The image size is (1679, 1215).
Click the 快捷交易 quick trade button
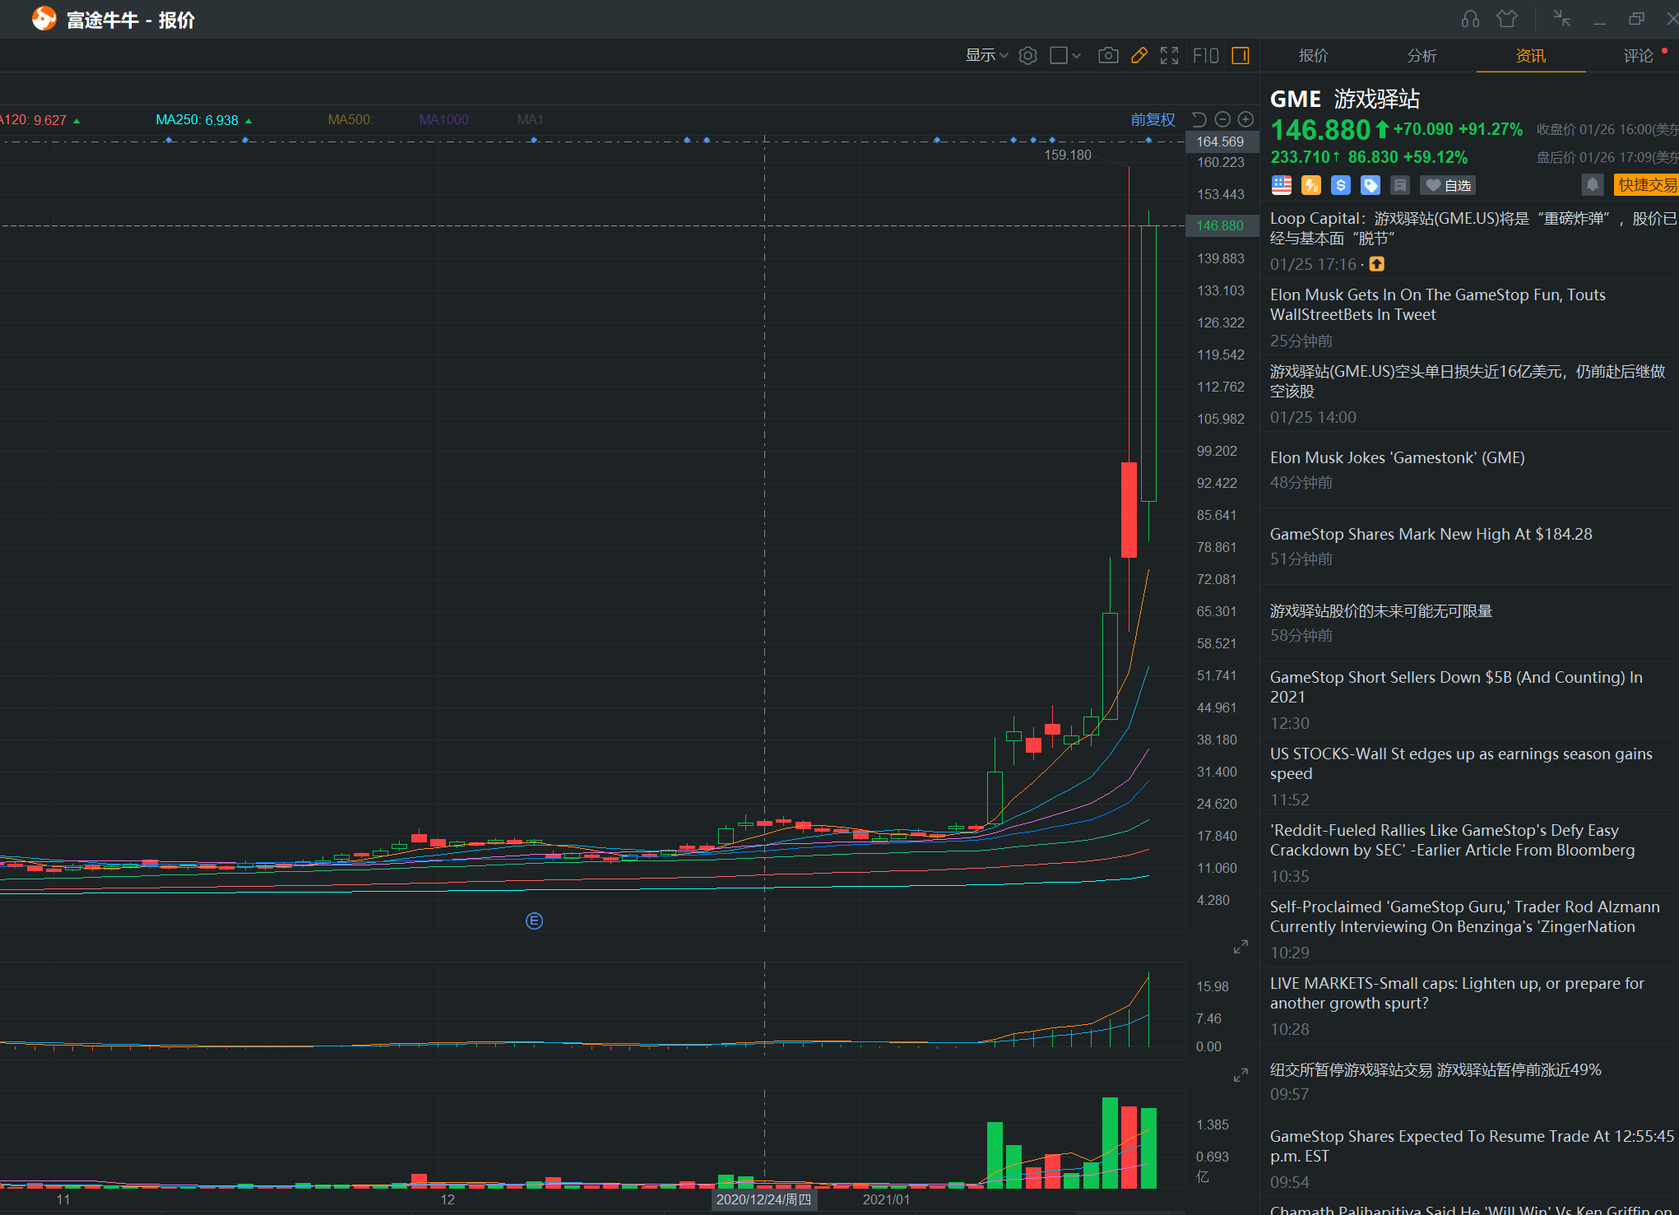1646,185
